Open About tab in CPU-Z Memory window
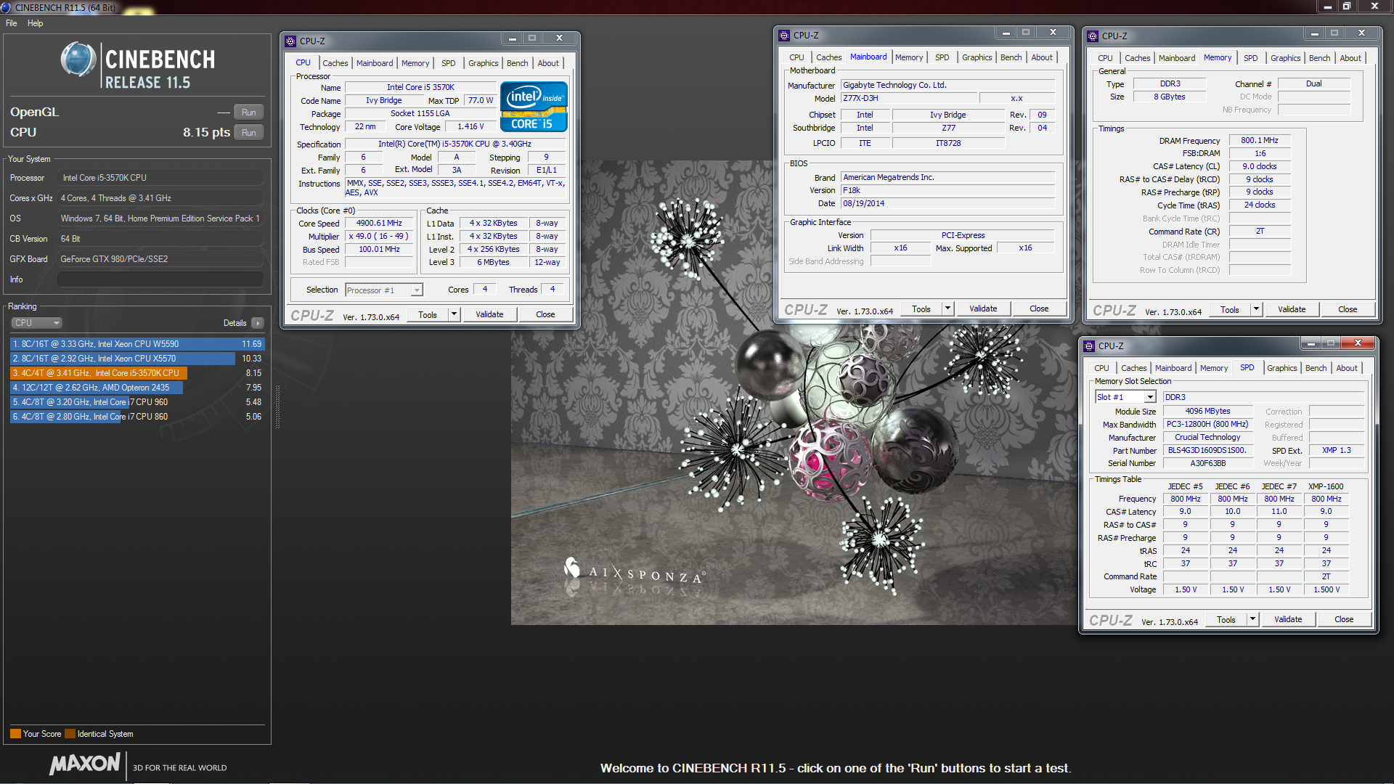This screenshot has width=1394, height=784. (1350, 58)
